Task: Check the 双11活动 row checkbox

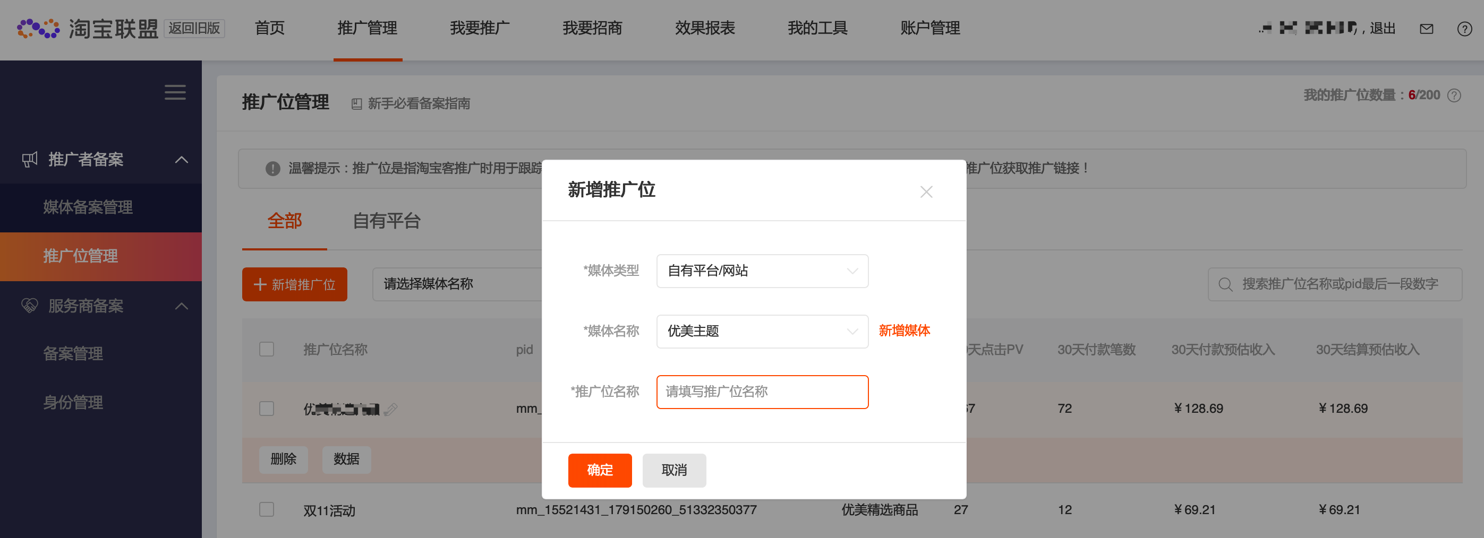Action: tap(267, 509)
